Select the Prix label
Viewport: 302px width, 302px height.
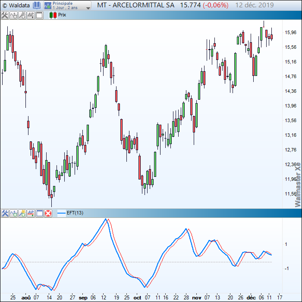point(62,15)
